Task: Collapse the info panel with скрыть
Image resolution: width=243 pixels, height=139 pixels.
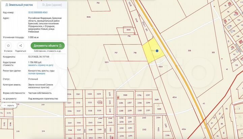Action: tap(9, 106)
